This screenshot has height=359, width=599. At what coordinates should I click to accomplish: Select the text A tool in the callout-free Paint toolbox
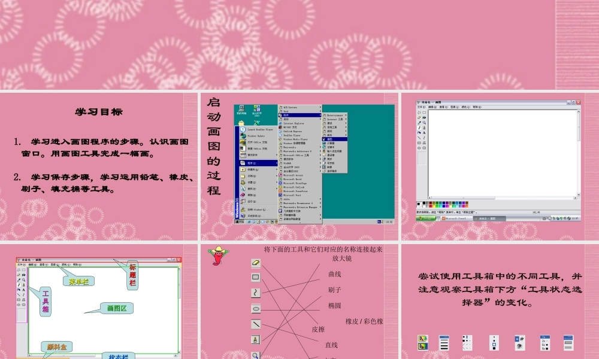(x=424, y=133)
